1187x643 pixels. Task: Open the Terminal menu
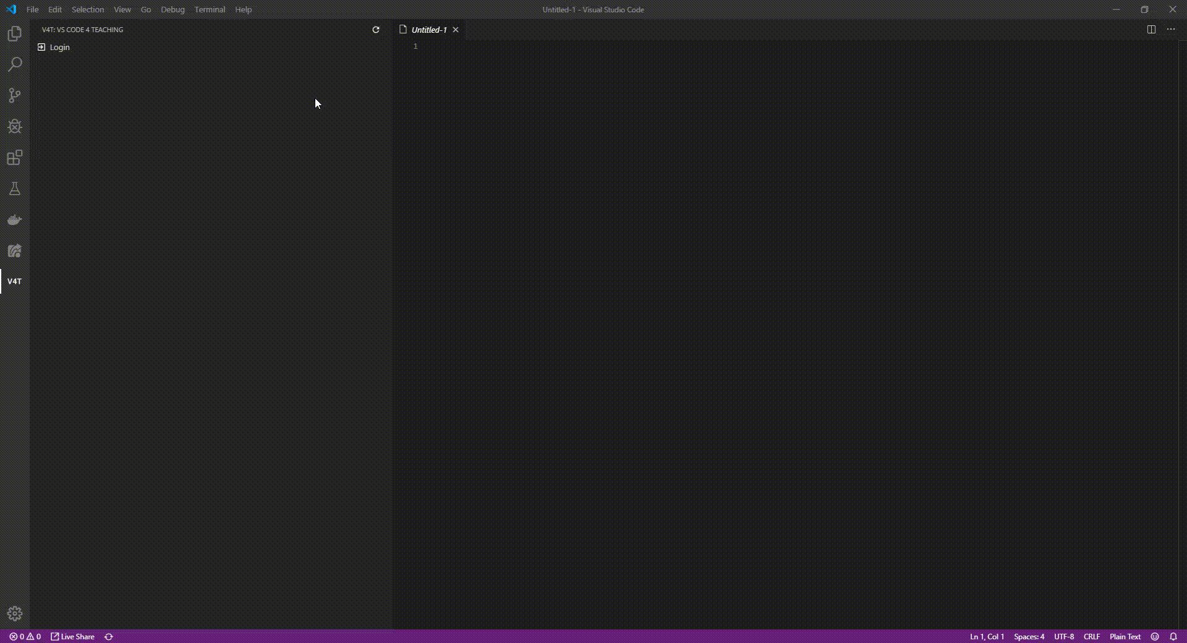pos(210,9)
